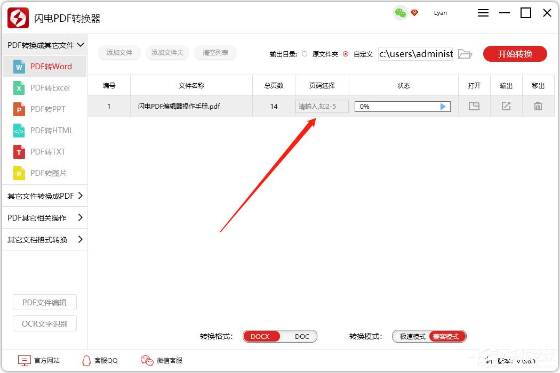Image resolution: width=560 pixels, height=373 pixels.
Task: Open the WeChat customer service 微信客服 icon
Action: pos(147,360)
